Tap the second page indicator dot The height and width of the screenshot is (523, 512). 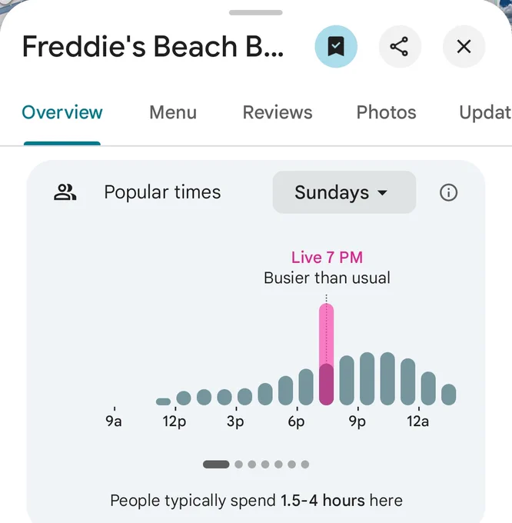[238, 465]
